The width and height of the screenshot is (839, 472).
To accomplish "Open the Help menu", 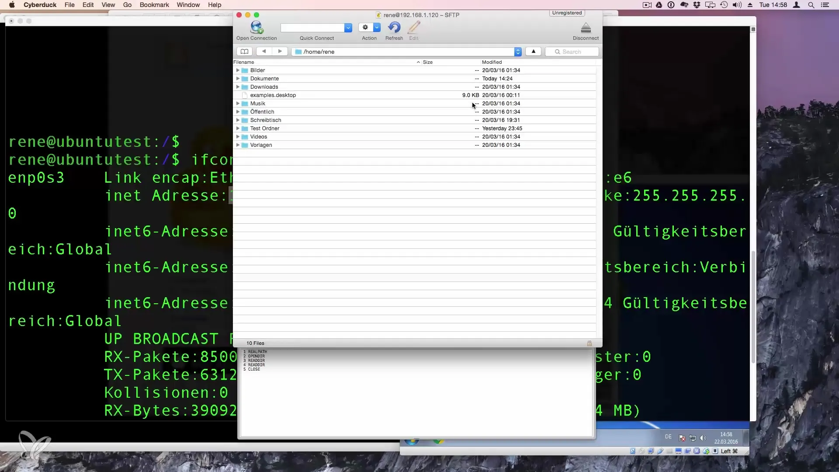I will click(x=215, y=5).
